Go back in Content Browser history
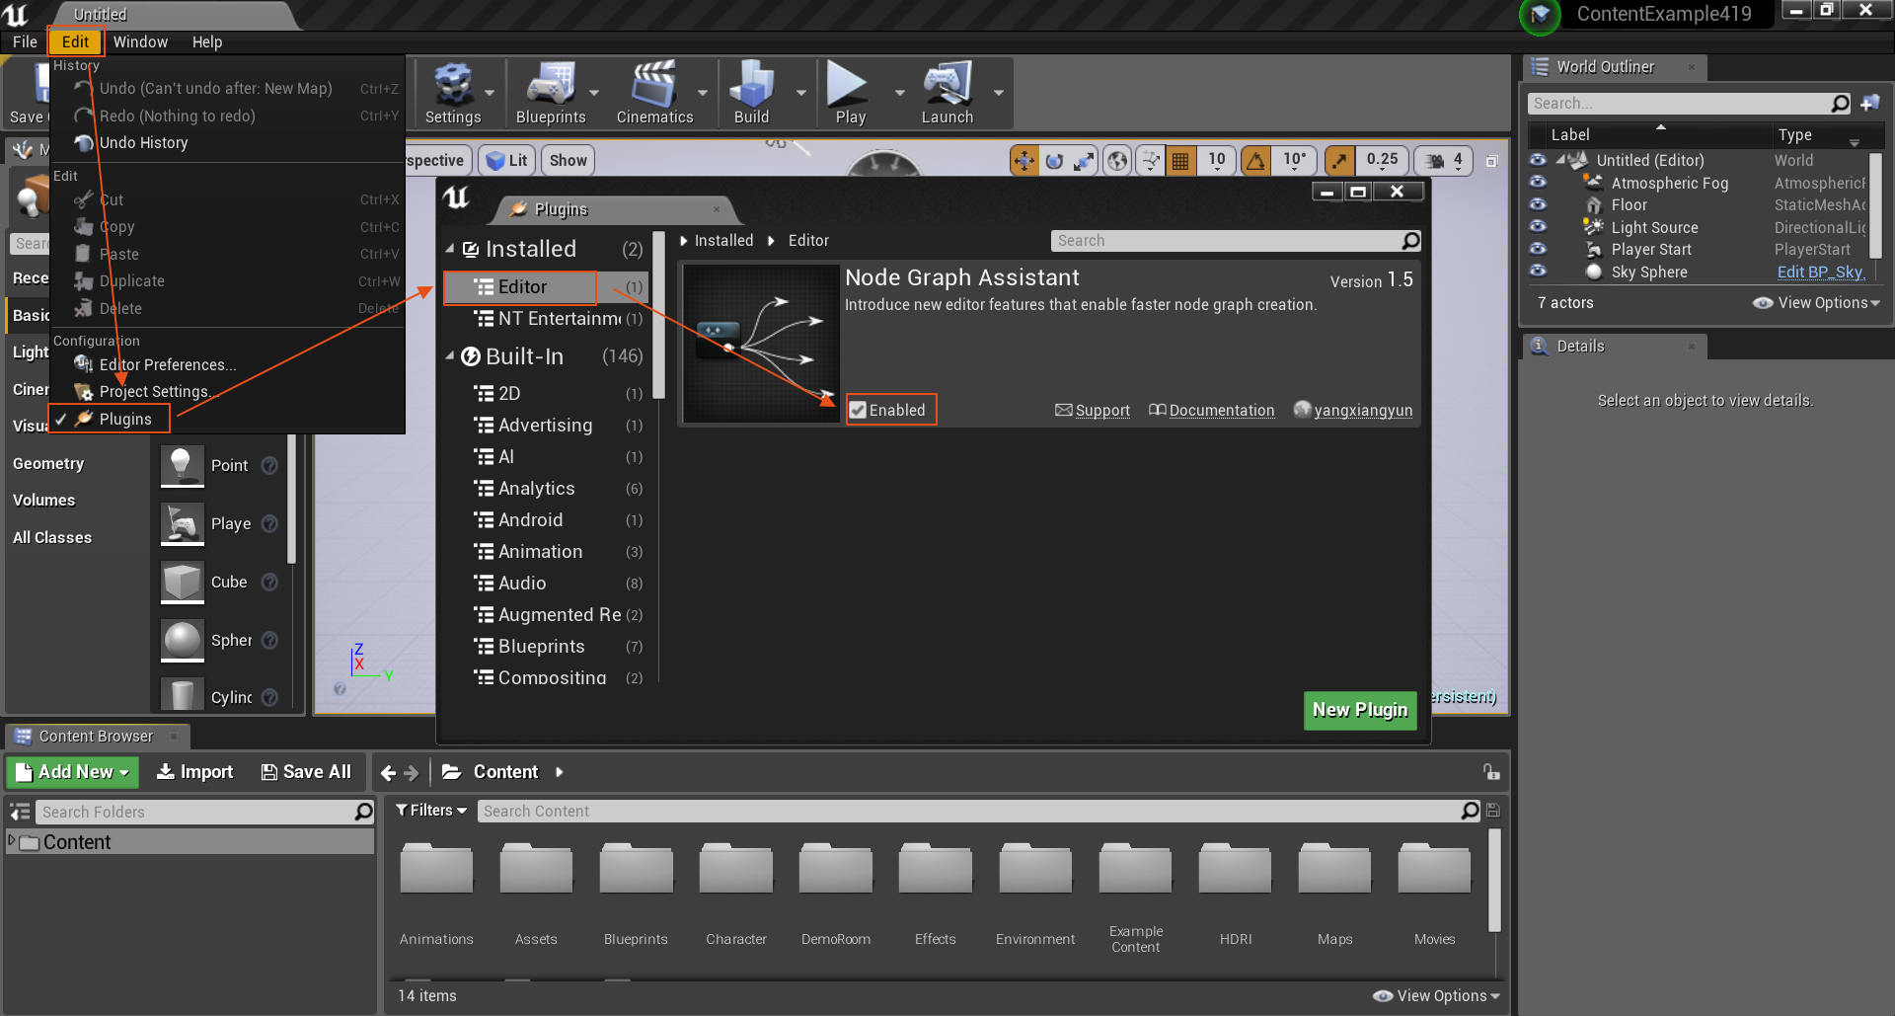 [388, 773]
